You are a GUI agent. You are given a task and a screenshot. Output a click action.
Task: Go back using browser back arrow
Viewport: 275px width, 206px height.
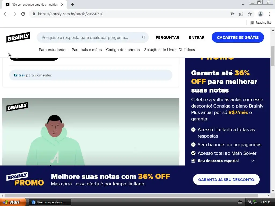6,14
